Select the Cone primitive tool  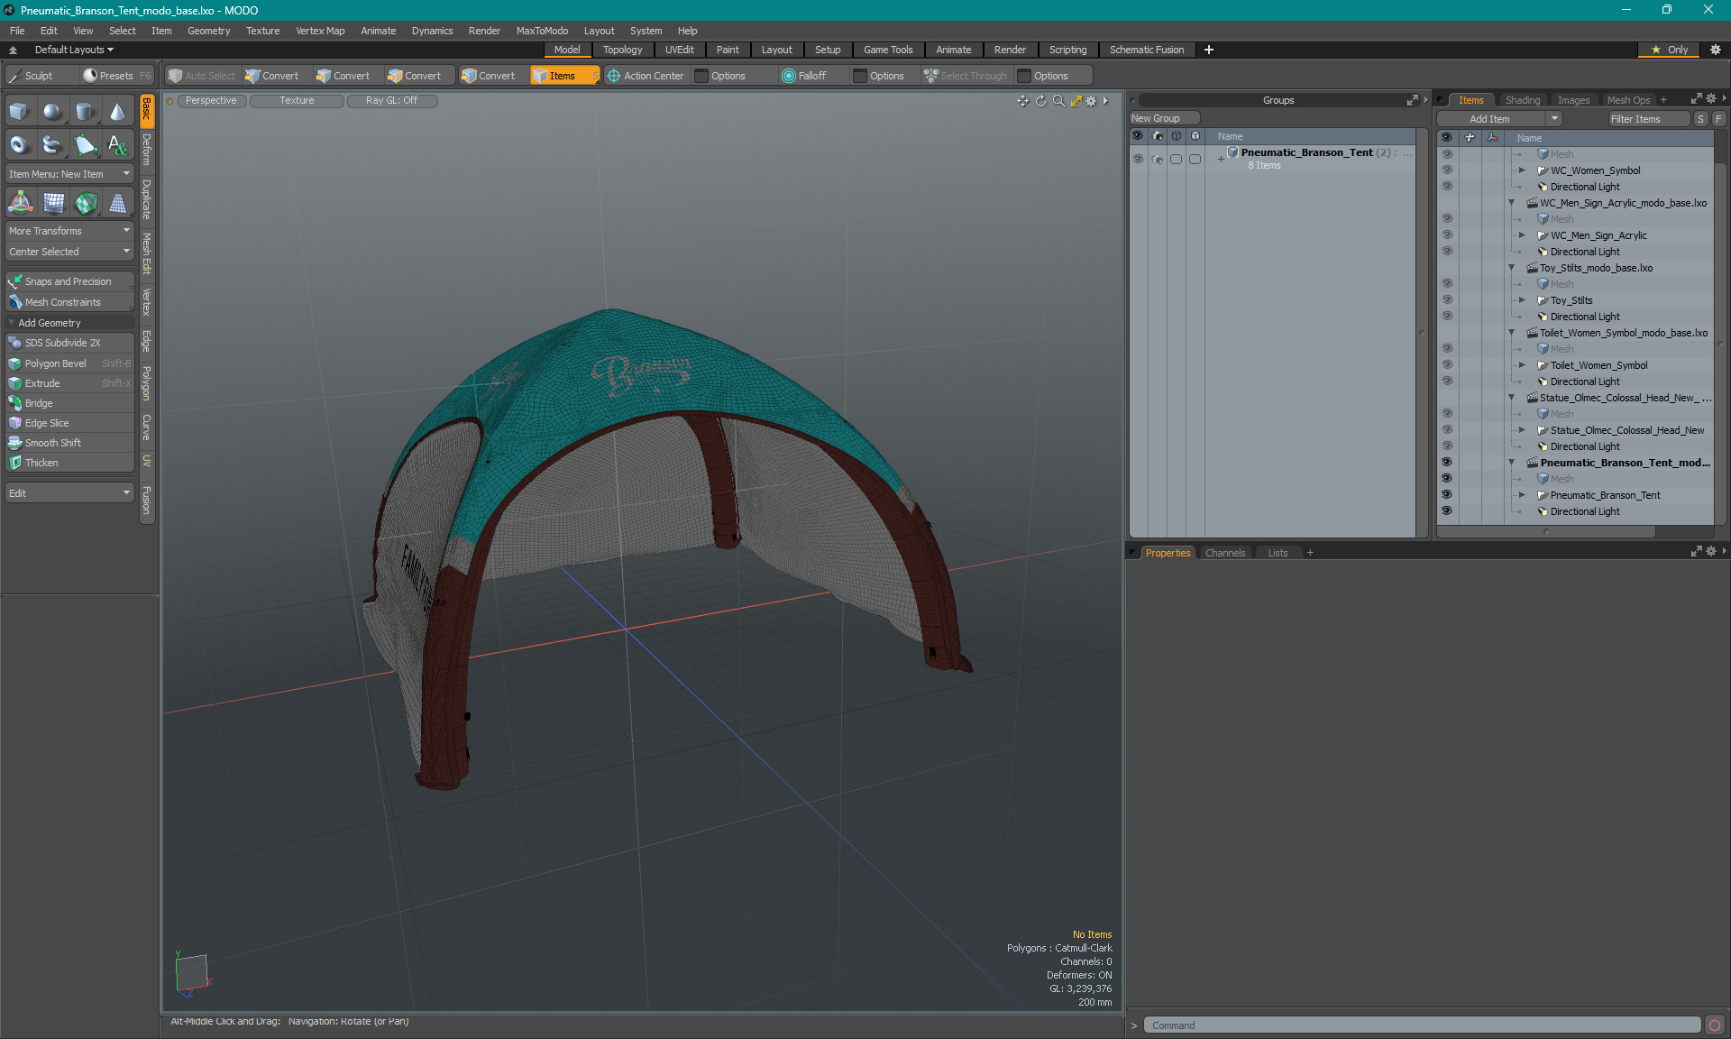tap(117, 112)
